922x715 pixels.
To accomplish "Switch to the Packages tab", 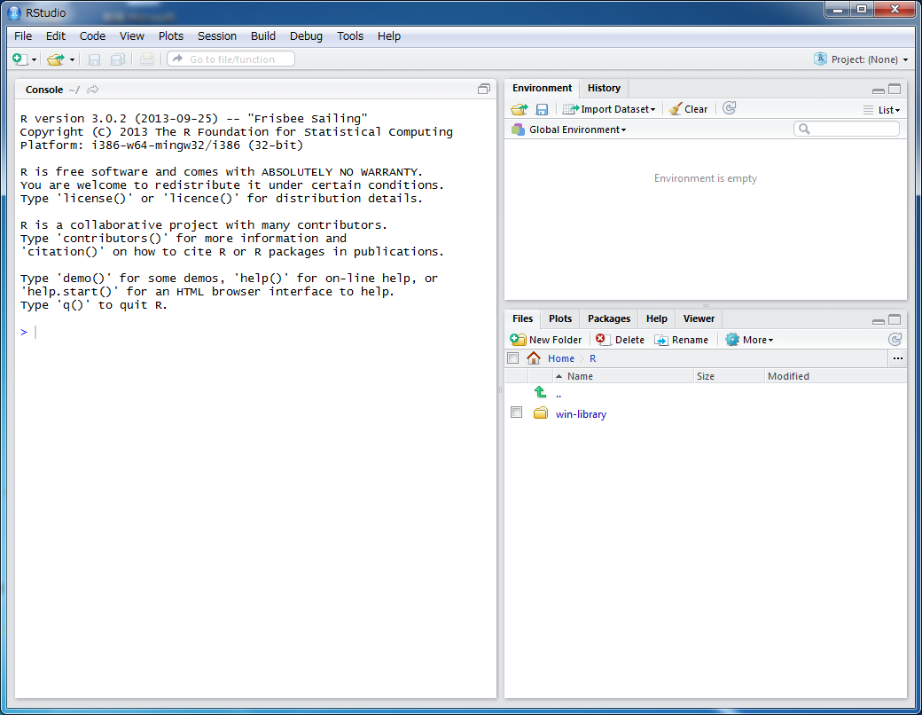I will tap(609, 318).
